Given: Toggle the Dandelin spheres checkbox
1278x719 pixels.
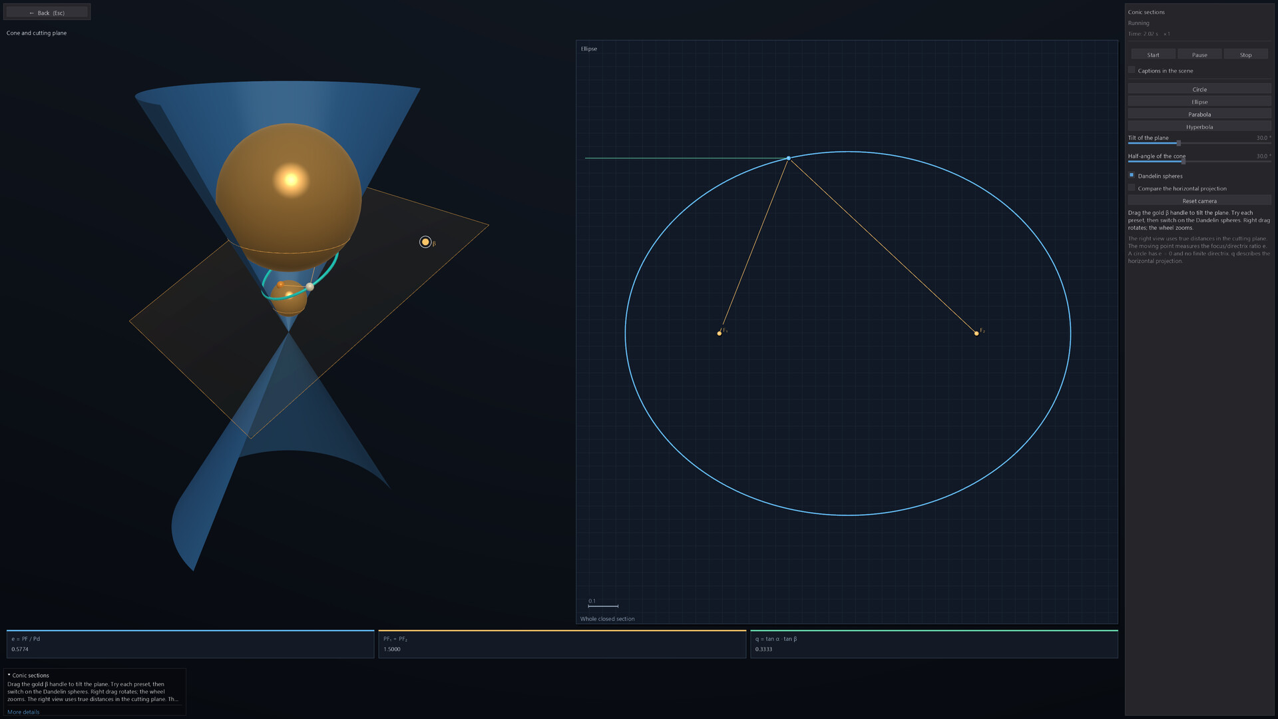Looking at the screenshot, I should 1132,175.
